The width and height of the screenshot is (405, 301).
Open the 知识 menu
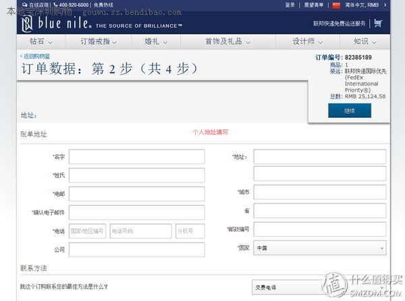[x=364, y=42]
